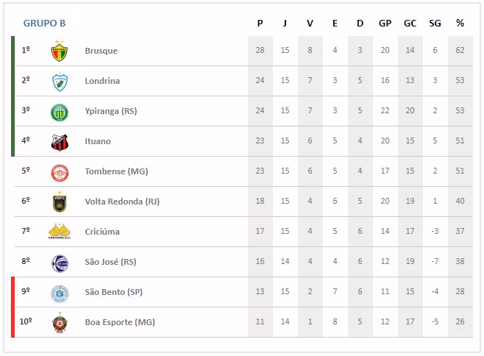Click the Londrina team crest icon
The height and width of the screenshot is (356, 484).
pos(59,82)
